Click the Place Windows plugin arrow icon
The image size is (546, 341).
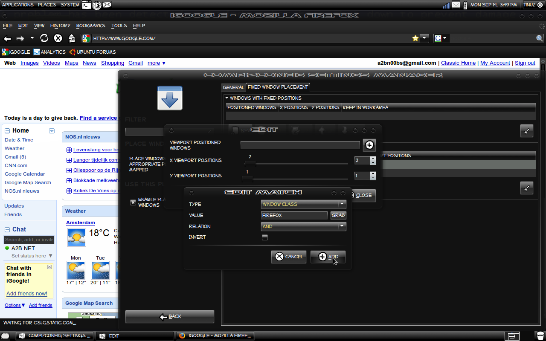point(170,98)
